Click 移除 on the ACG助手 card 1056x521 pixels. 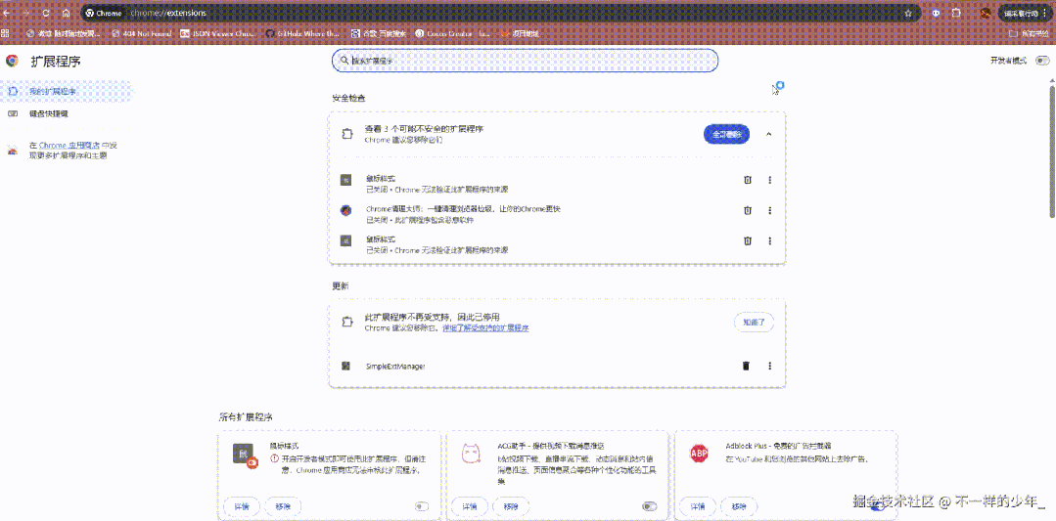point(511,506)
